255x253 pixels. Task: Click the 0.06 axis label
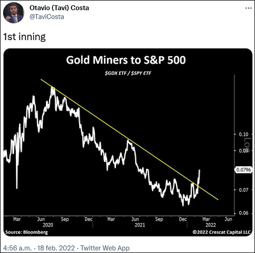244,213
